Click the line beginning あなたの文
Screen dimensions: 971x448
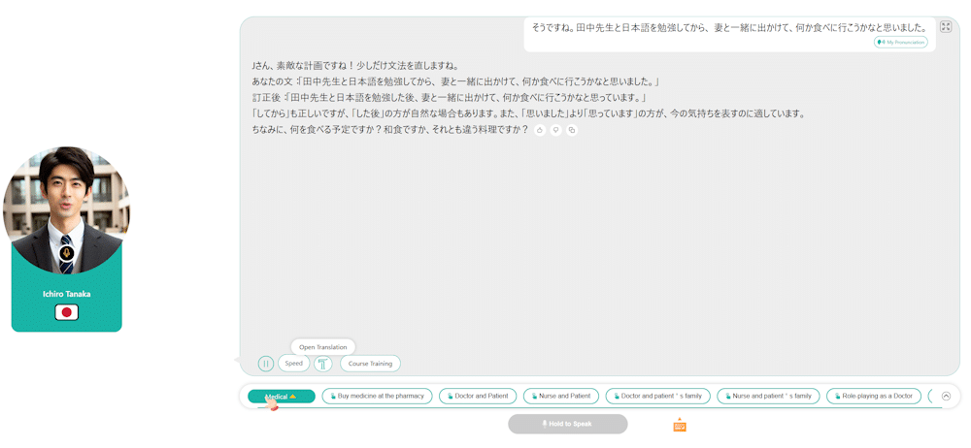(453, 81)
